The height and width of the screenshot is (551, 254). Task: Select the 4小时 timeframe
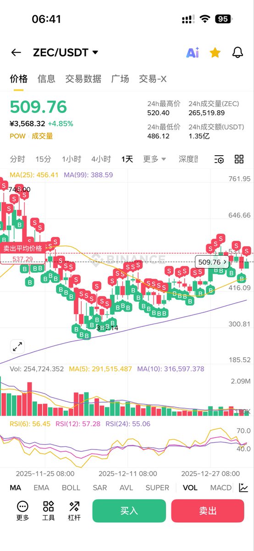101,159
